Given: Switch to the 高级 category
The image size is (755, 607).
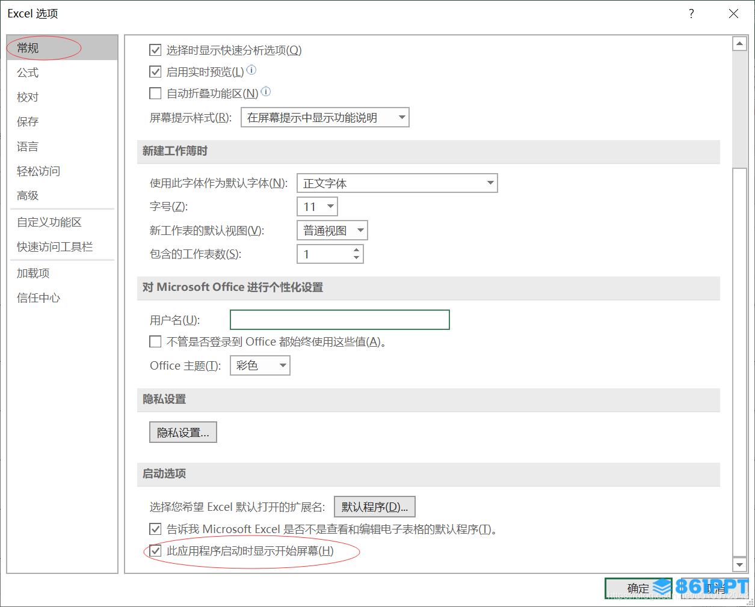Looking at the screenshot, I should click(63, 196).
